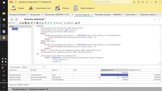Go forward with right arrow button
Viewport: 162px width, 91px height.
point(16,19)
